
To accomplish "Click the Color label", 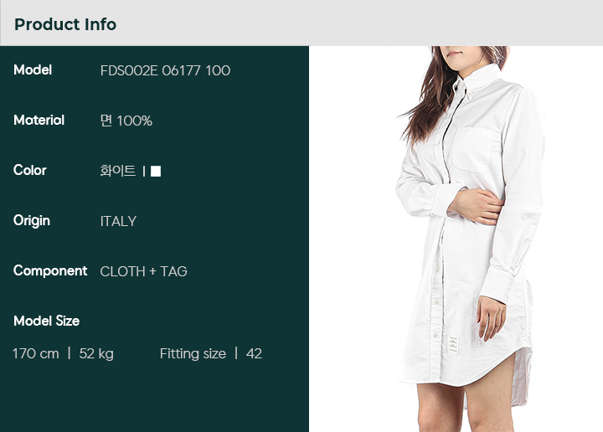I will [x=30, y=170].
